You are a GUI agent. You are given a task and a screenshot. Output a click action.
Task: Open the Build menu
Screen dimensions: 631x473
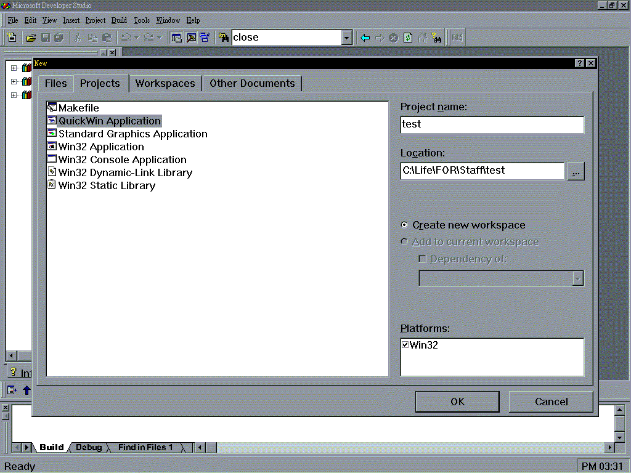pos(119,20)
